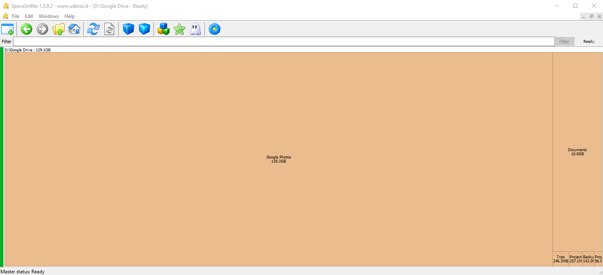Click the 'Ready' label next to Filter button

[x=589, y=42]
